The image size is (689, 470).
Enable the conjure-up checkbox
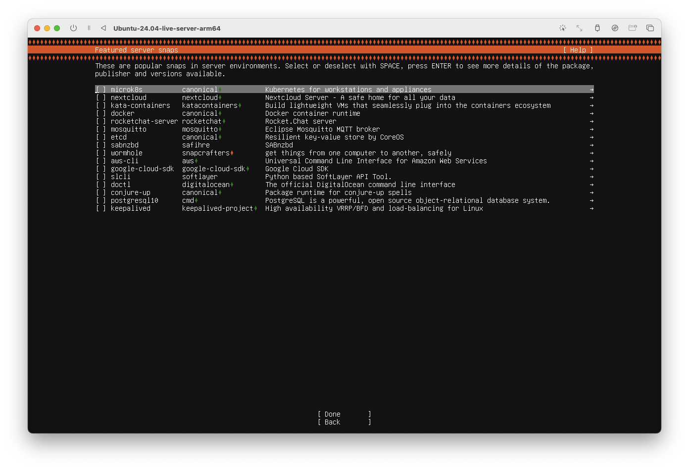[x=101, y=192]
